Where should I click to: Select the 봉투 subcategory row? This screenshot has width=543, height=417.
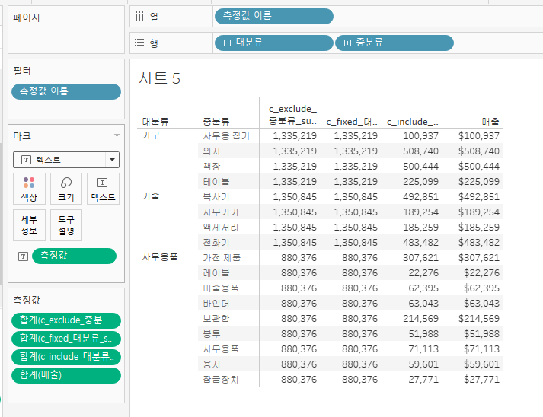tap(212, 334)
